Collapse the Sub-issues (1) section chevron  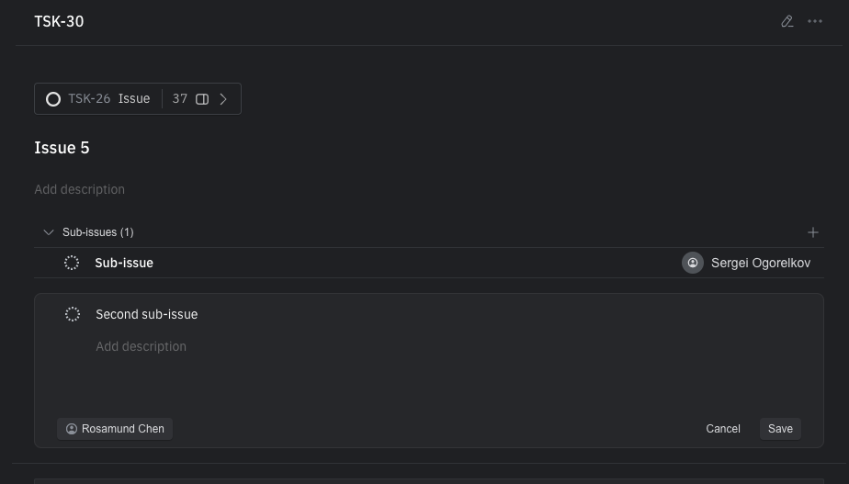coord(49,232)
